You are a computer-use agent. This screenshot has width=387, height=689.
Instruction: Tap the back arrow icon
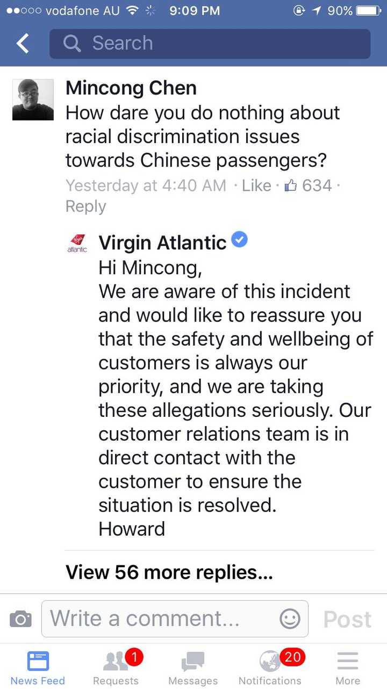click(23, 44)
